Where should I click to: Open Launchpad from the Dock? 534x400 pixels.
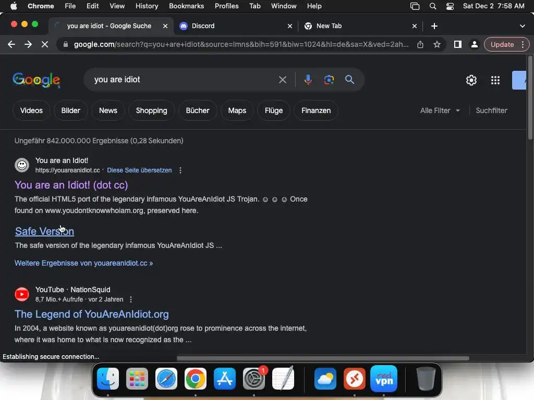pyautogui.click(x=137, y=379)
